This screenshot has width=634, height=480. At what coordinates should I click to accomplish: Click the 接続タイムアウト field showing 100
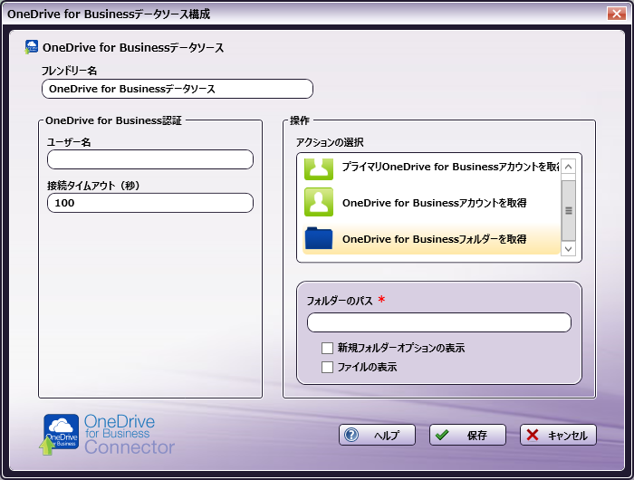[x=150, y=203]
